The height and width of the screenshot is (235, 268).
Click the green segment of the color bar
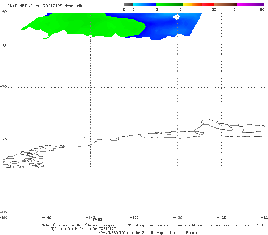169,4
